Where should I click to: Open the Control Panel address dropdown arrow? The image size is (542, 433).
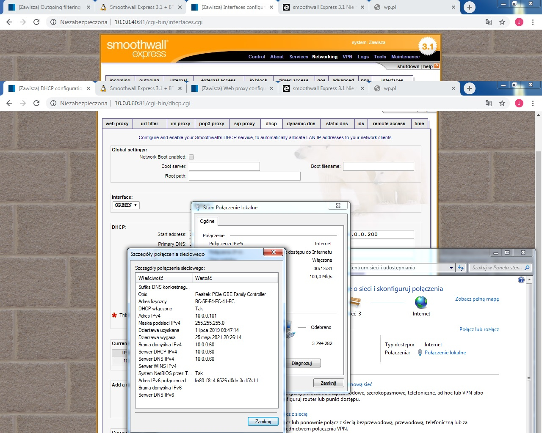coord(451,268)
